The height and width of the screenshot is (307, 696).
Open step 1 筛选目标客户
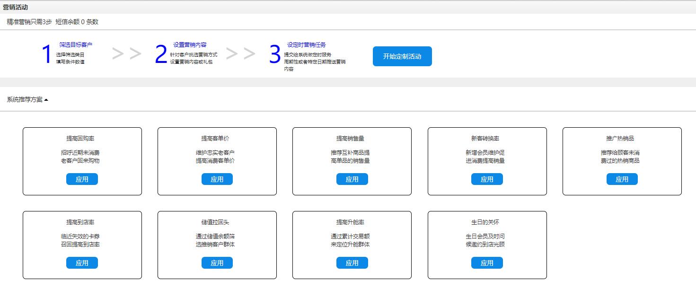[x=76, y=44]
